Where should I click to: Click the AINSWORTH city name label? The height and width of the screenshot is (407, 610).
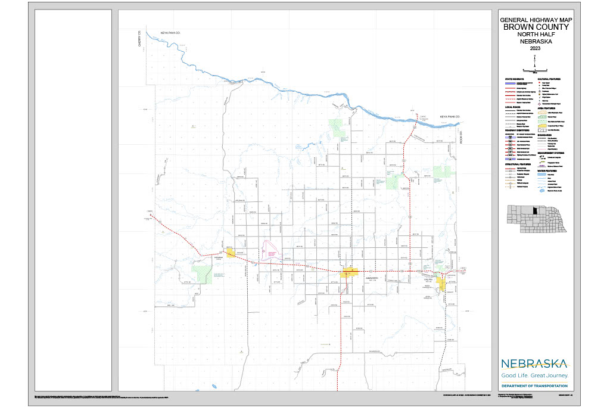tap(372, 278)
